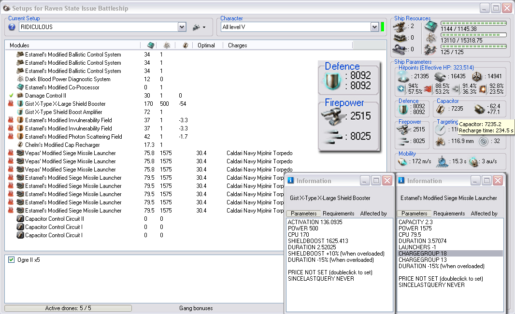Click the drone bandwidth icon in Ship Resources

click(430, 49)
